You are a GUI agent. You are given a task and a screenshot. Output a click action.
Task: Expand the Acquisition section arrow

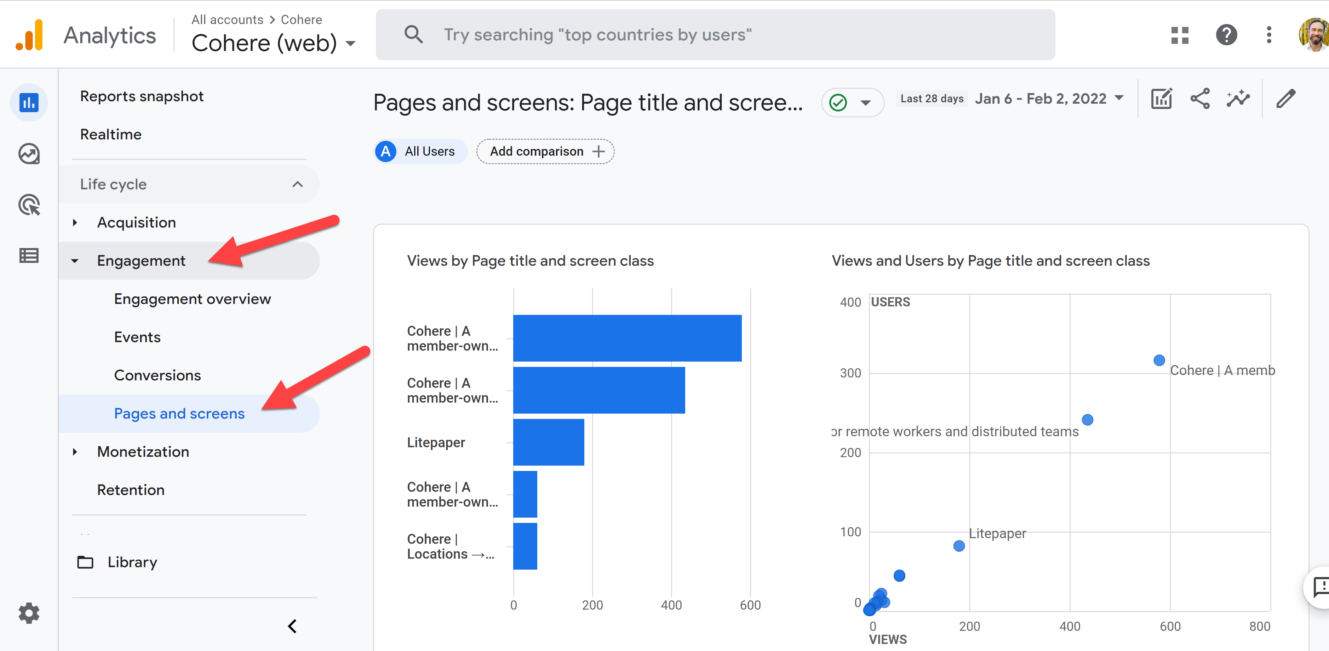[x=75, y=222]
